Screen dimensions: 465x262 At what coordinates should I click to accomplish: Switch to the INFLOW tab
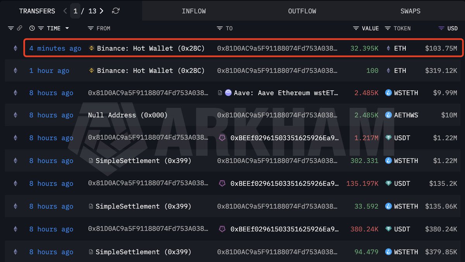(x=194, y=11)
